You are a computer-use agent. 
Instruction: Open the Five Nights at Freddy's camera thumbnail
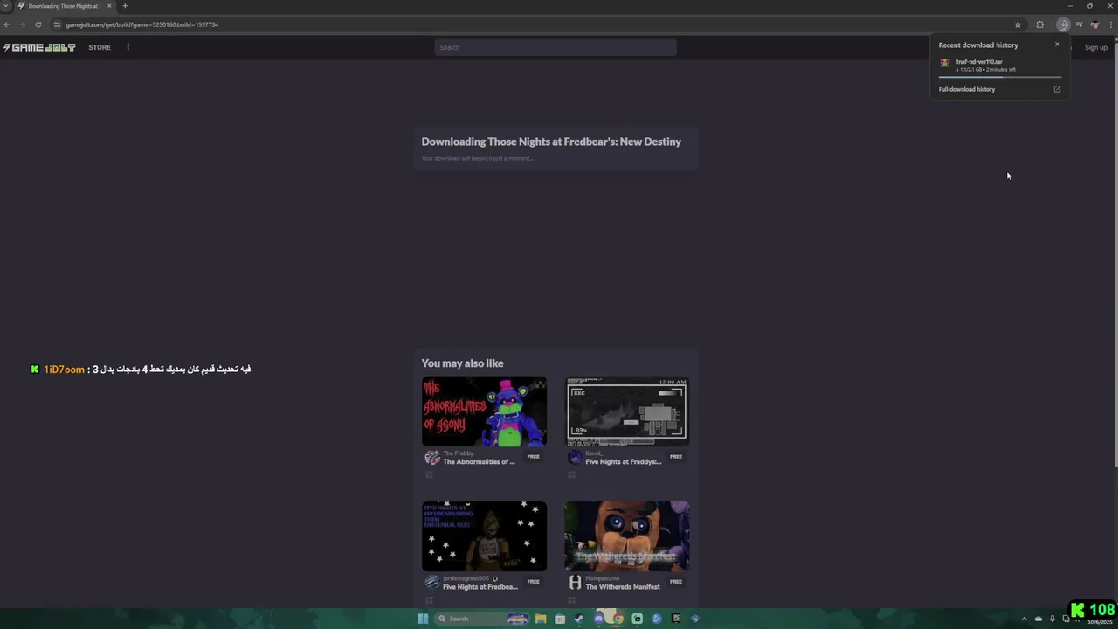pyautogui.click(x=627, y=411)
